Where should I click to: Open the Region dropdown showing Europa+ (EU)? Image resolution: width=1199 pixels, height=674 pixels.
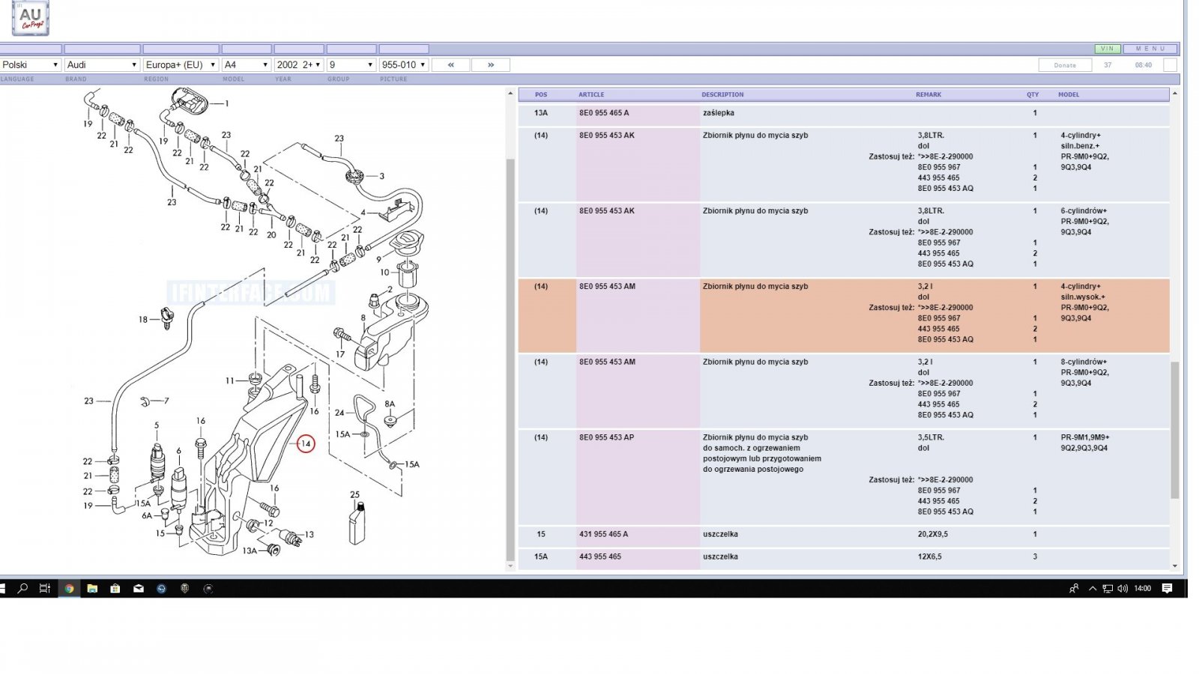(181, 65)
